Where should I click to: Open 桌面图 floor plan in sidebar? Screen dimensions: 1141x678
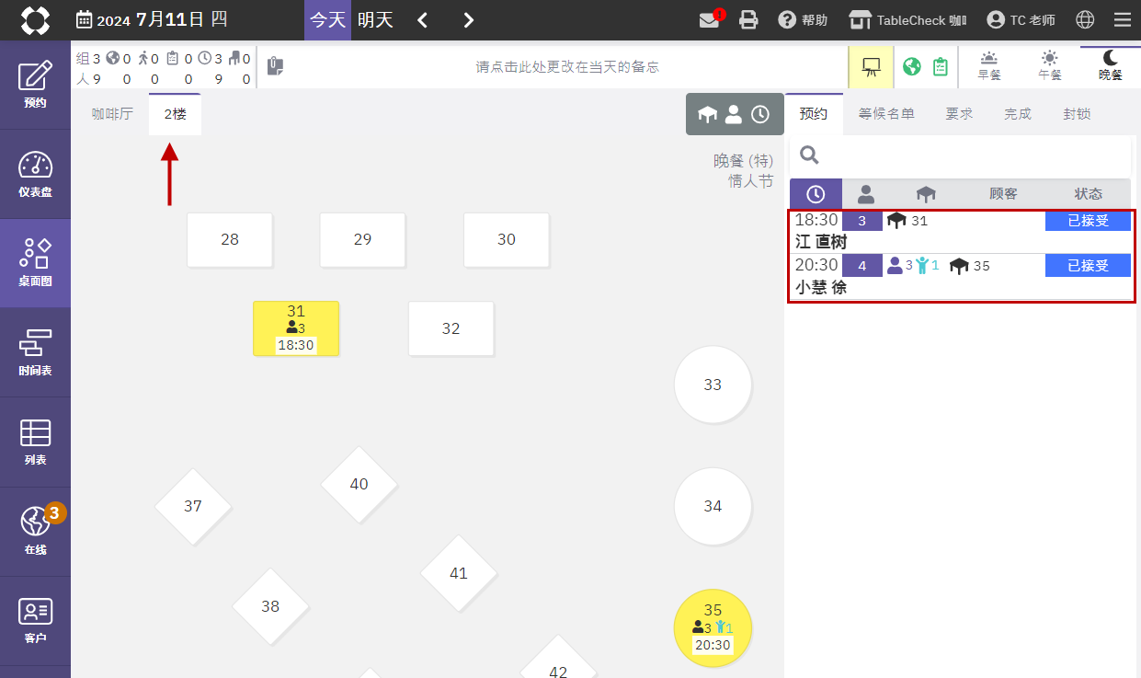click(35, 263)
